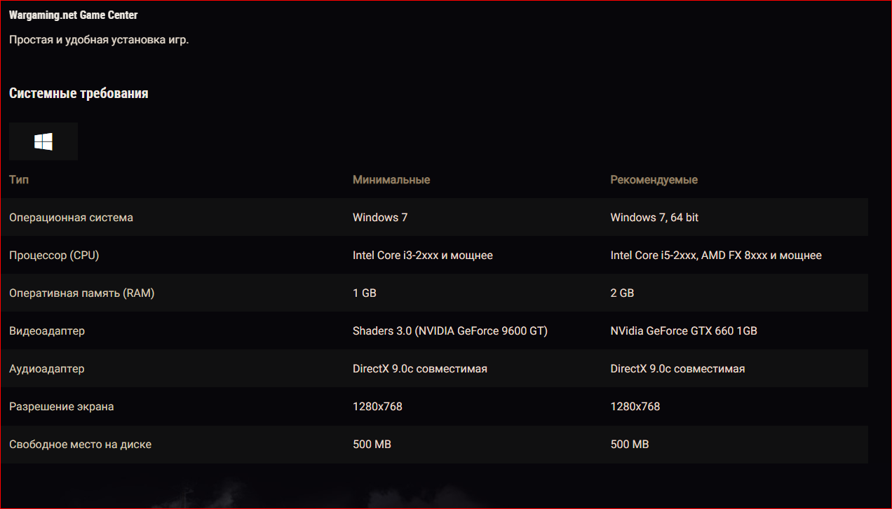Click the Рекомендуемые column header
Screen dimensions: 892x509
click(654, 180)
